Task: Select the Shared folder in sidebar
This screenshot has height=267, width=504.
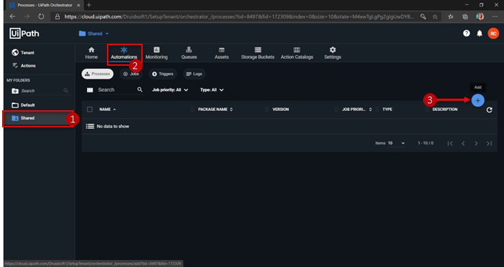Action: click(x=38, y=118)
